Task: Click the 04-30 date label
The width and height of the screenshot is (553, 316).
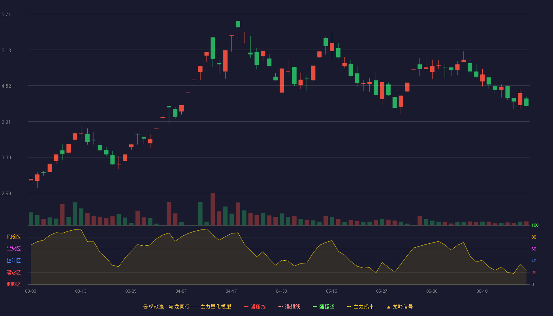Action: tap(282, 291)
